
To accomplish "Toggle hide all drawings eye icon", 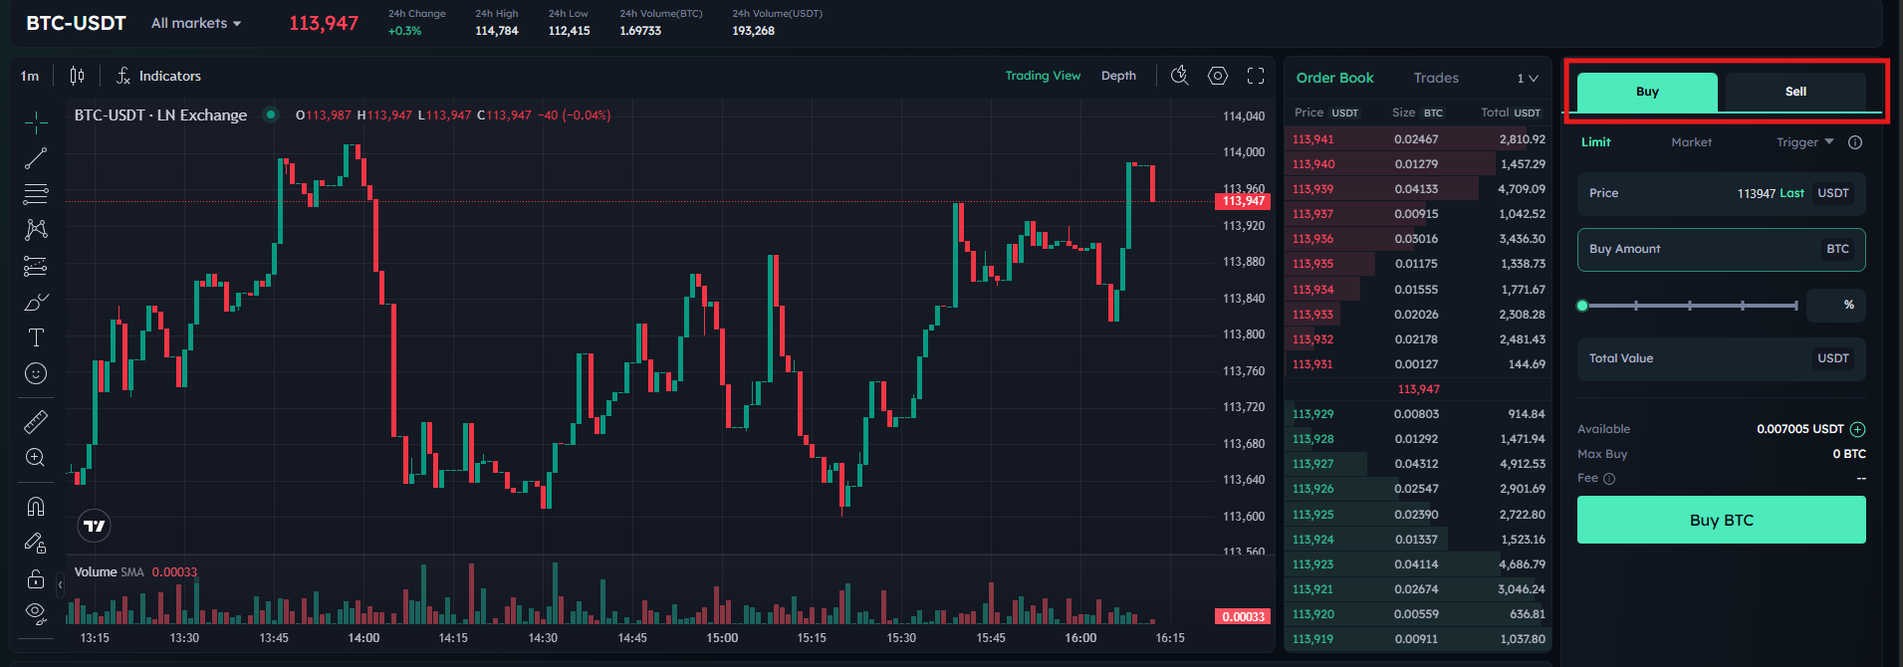I will pyautogui.click(x=36, y=612).
